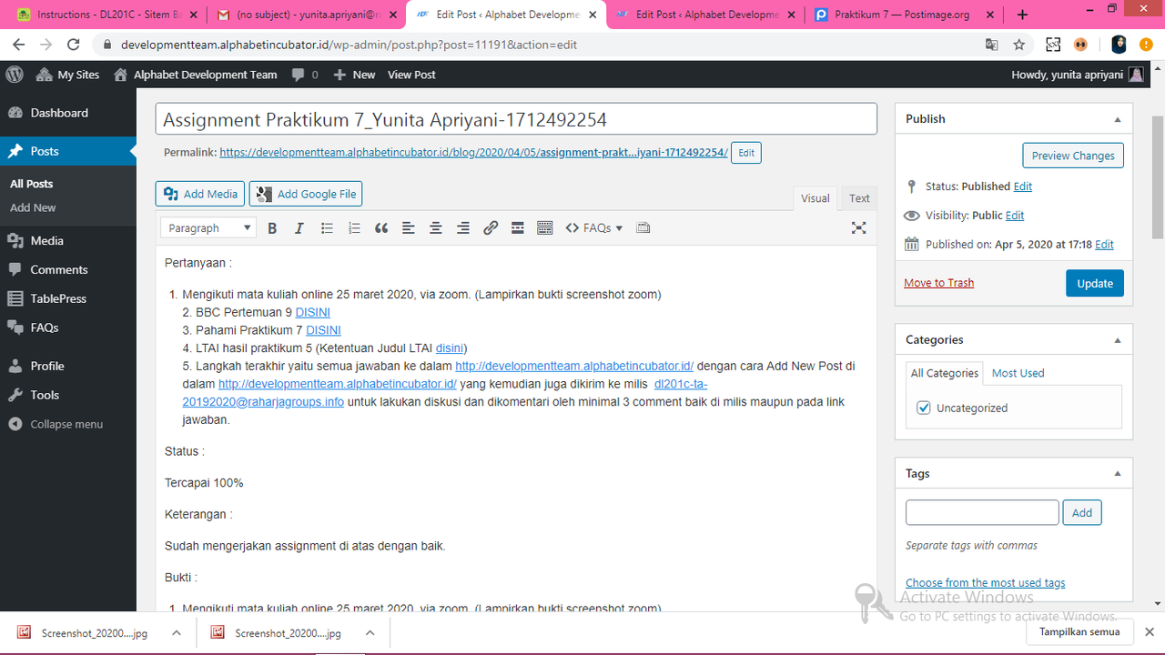Insert a bulleted list

[x=327, y=228]
